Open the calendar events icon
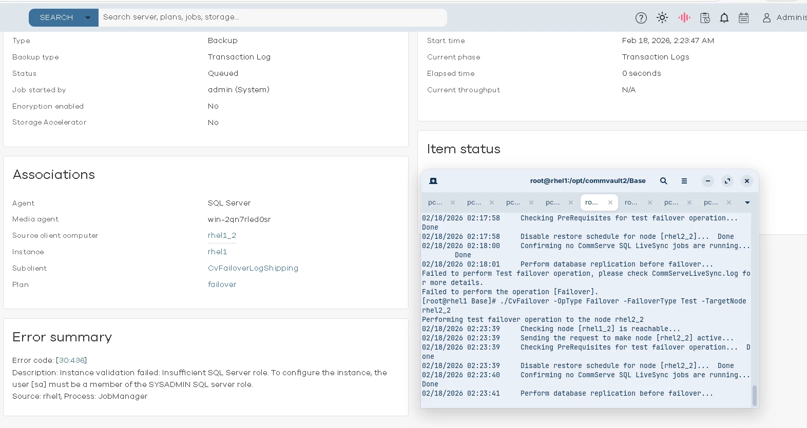The width and height of the screenshot is (807, 428). coord(743,18)
